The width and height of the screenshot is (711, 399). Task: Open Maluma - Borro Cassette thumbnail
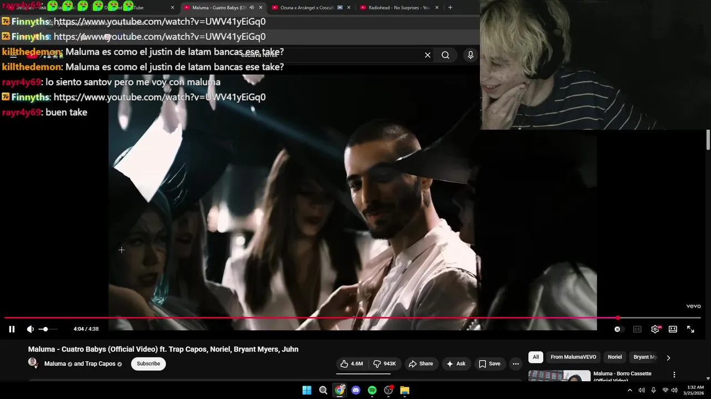pyautogui.click(x=559, y=376)
